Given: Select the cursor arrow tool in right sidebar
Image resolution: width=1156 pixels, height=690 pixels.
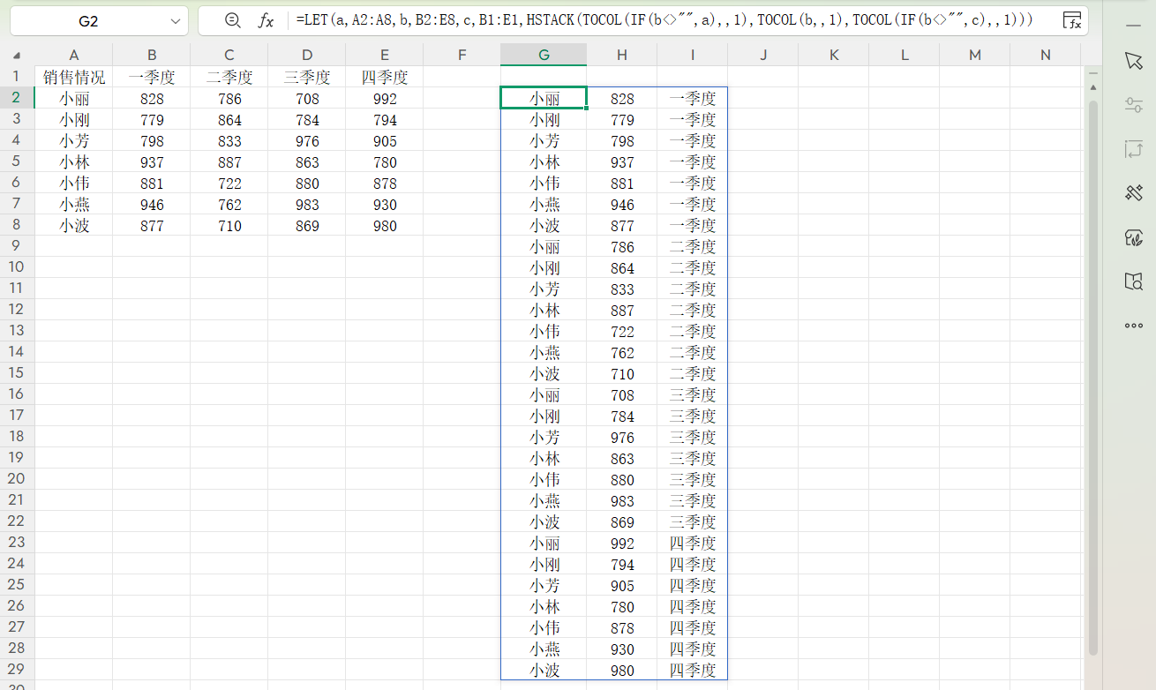Looking at the screenshot, I should click(x=1134, y=61).
